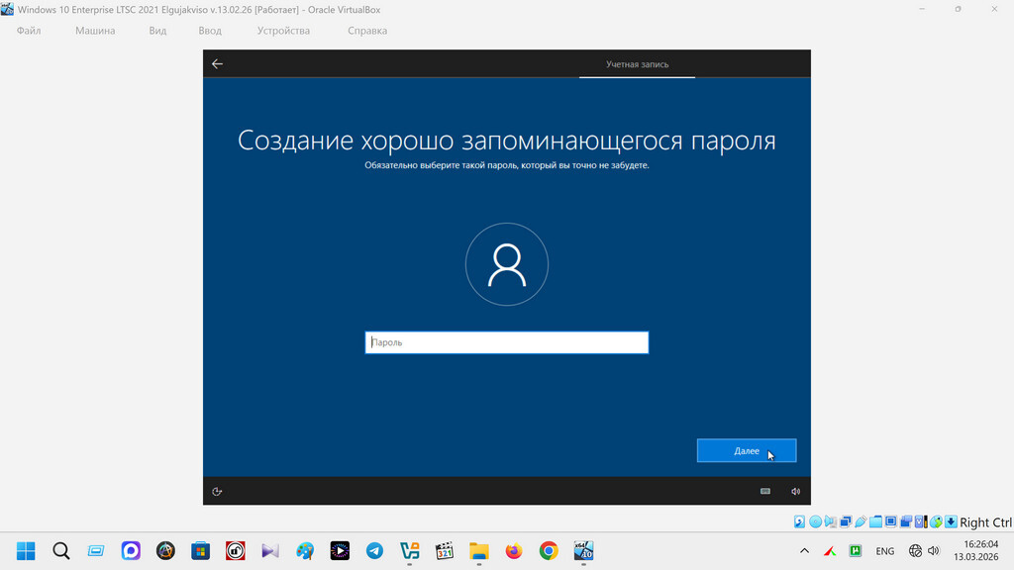The height and width of the screenshot is (570, 1014).
Task: Open the Машина menu
Action: (95, 31)
